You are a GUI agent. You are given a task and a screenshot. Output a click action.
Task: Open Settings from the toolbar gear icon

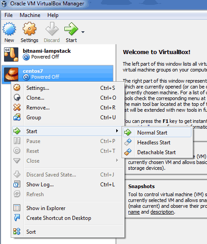point(30,29)
